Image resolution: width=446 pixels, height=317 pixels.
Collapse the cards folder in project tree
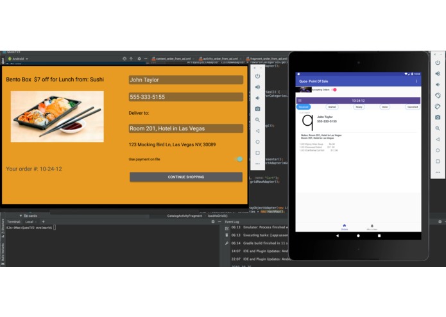coord(21,216)
